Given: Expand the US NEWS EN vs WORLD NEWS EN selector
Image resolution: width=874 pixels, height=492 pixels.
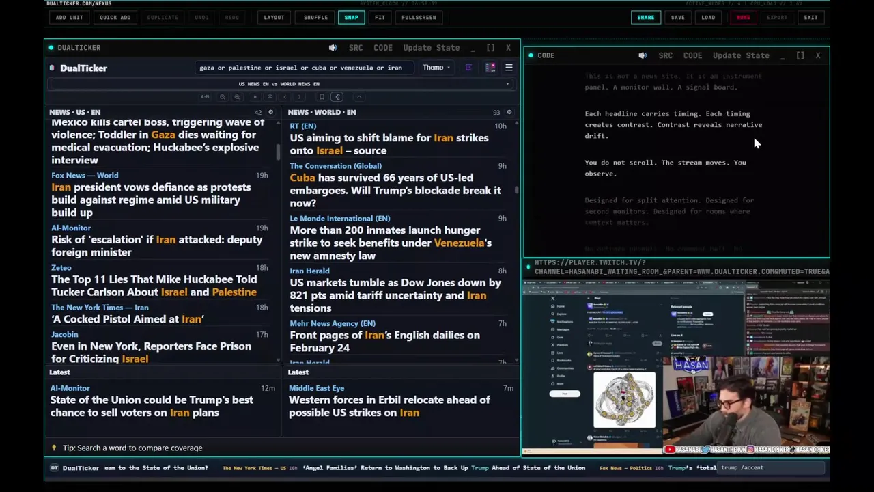Looking at the screenshot, I should pyautogui.click(x=281, y=84).
